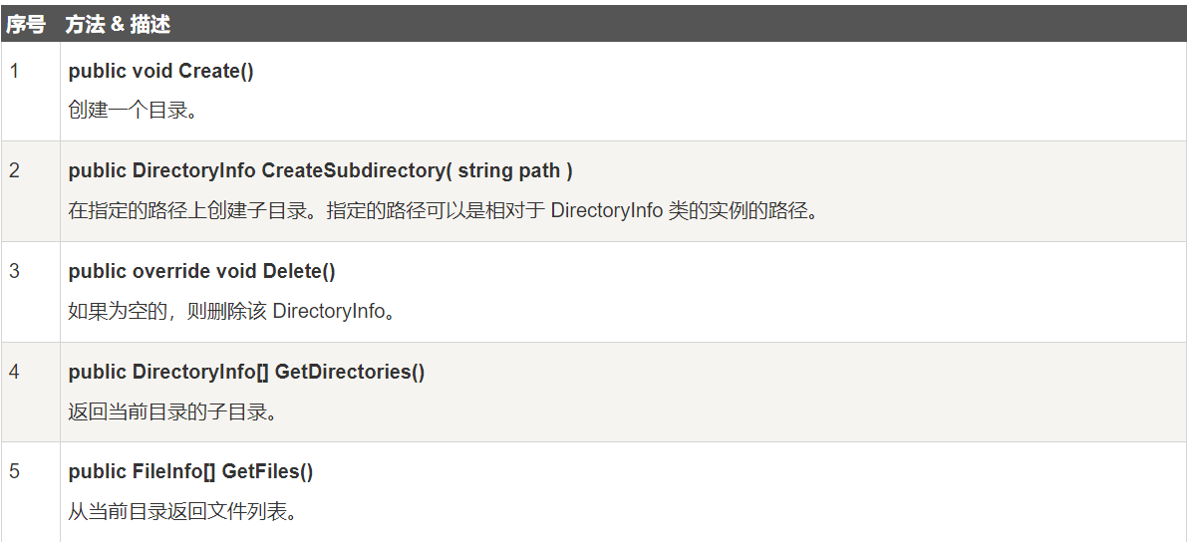Click the 方法 & 描述 column header
This screenshot has width=1191, height=542.
point(118,25)
